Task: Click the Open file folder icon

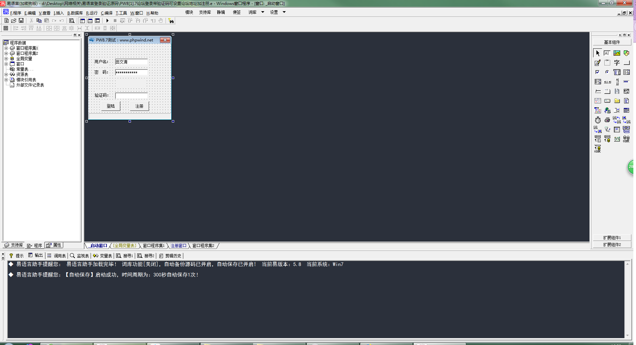Action: click(x=14, y=21)
